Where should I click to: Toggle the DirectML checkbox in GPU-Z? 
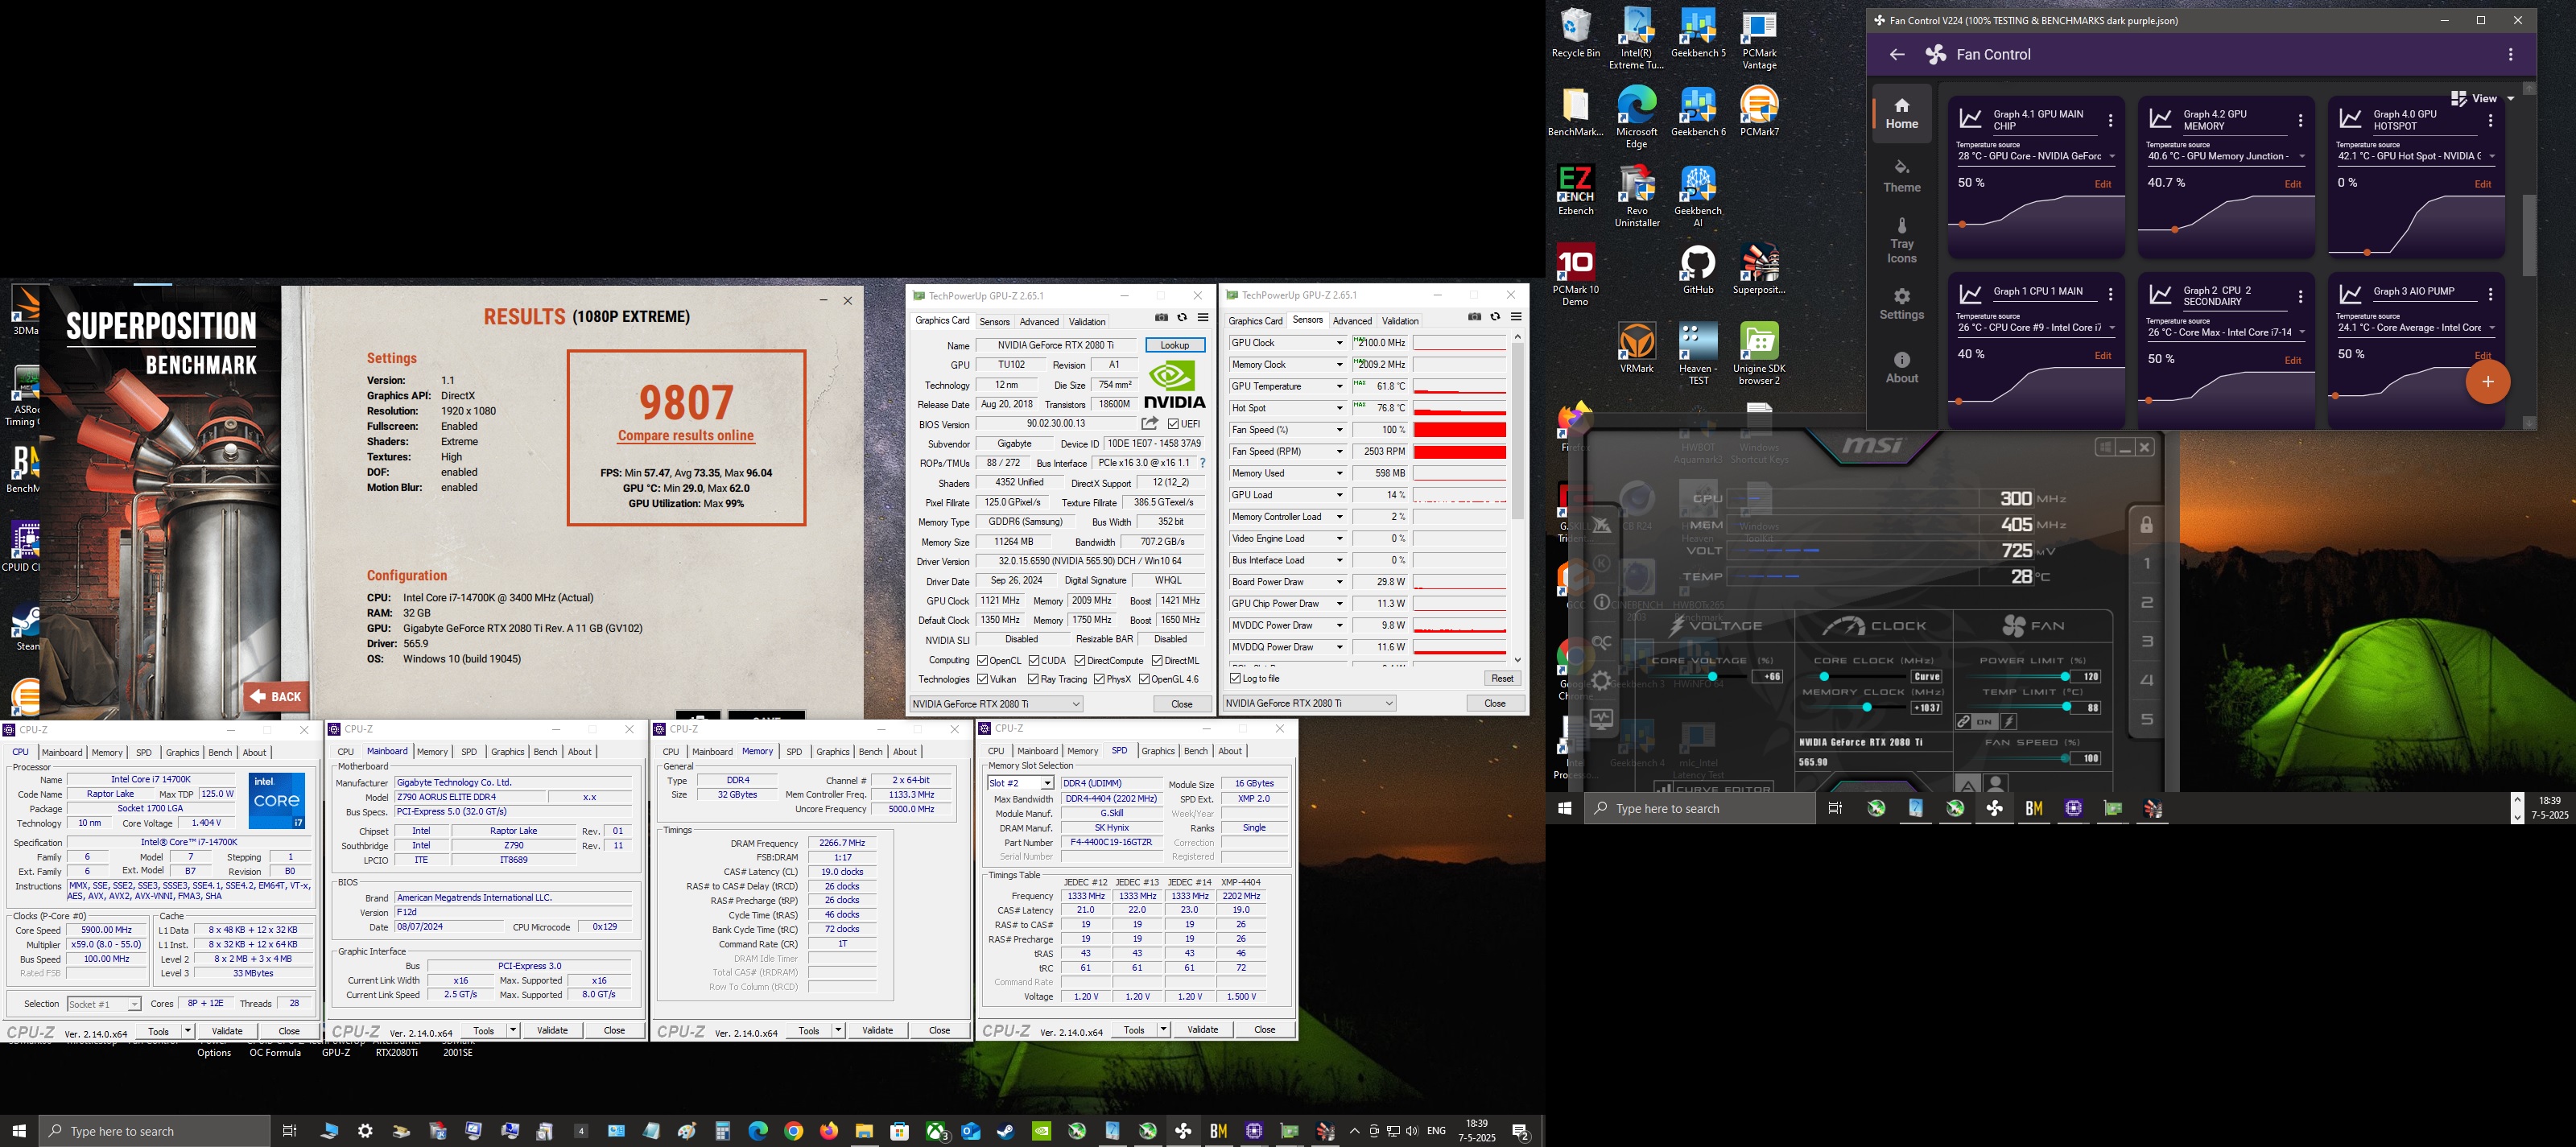coord(1157,660)
